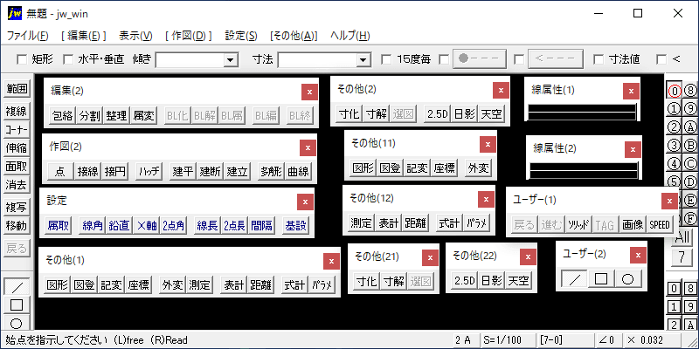
Task: Toggle checkbox beside the <--- button
Action: pos(518,58)
